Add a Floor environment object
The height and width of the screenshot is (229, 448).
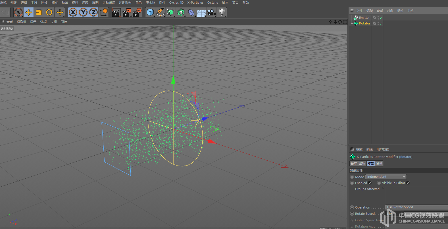201,13
